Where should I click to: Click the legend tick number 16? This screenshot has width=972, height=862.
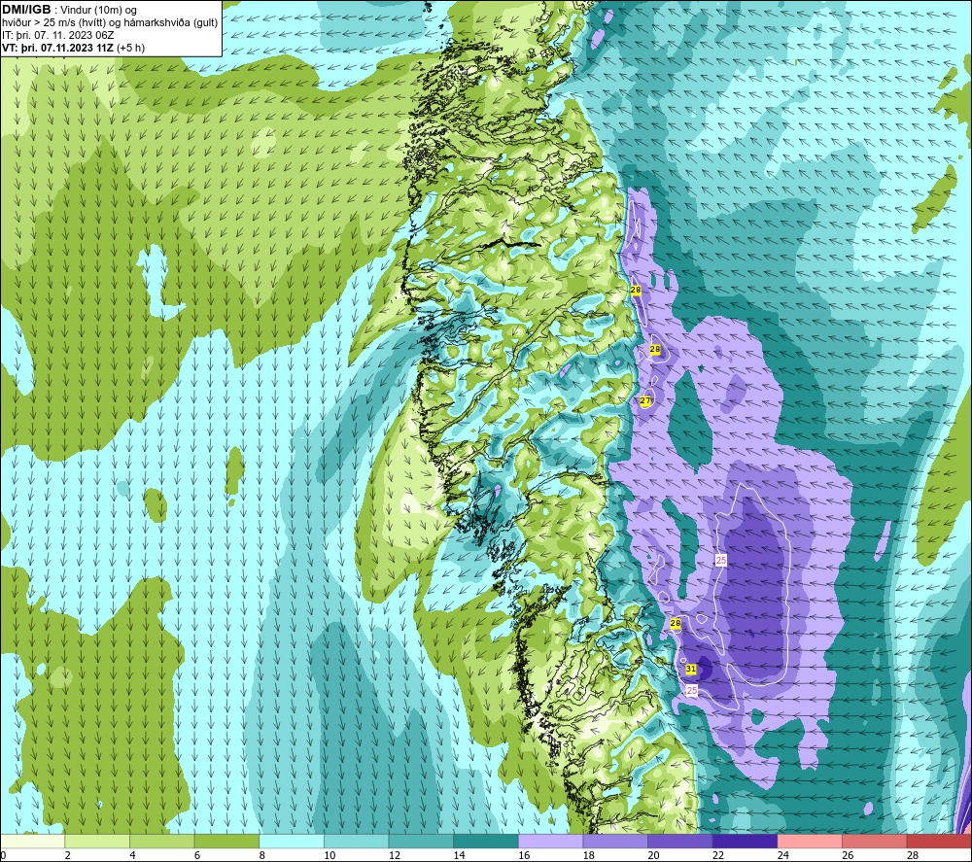pos(525,855)
